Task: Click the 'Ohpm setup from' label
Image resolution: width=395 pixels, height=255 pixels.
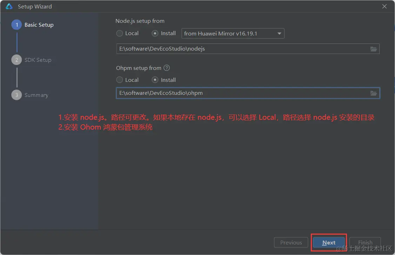Action: click(139, 68)
